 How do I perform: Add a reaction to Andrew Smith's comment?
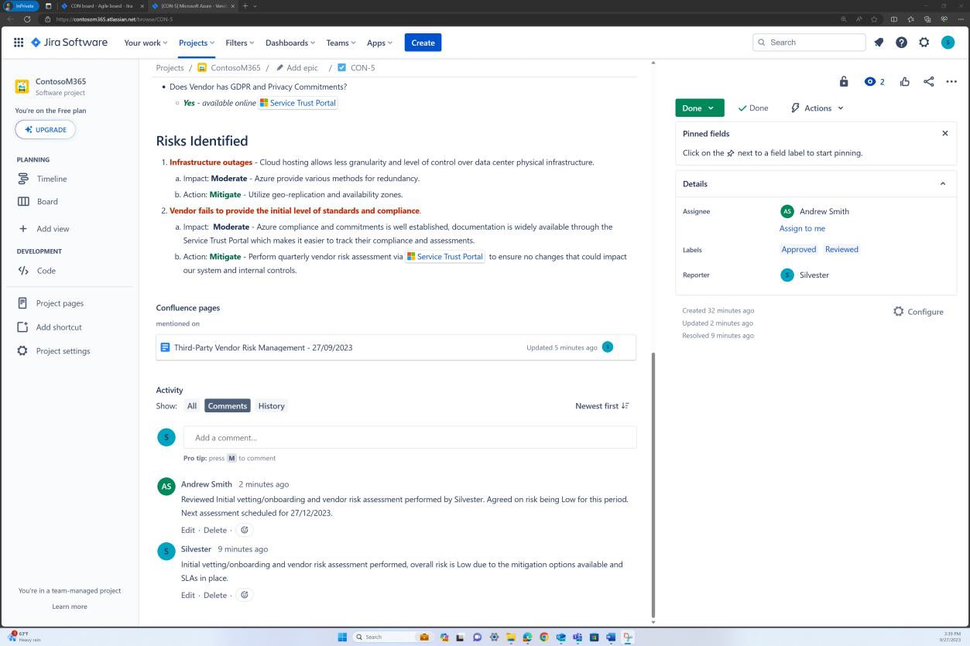pyautogui.click(x=244, y=529)
